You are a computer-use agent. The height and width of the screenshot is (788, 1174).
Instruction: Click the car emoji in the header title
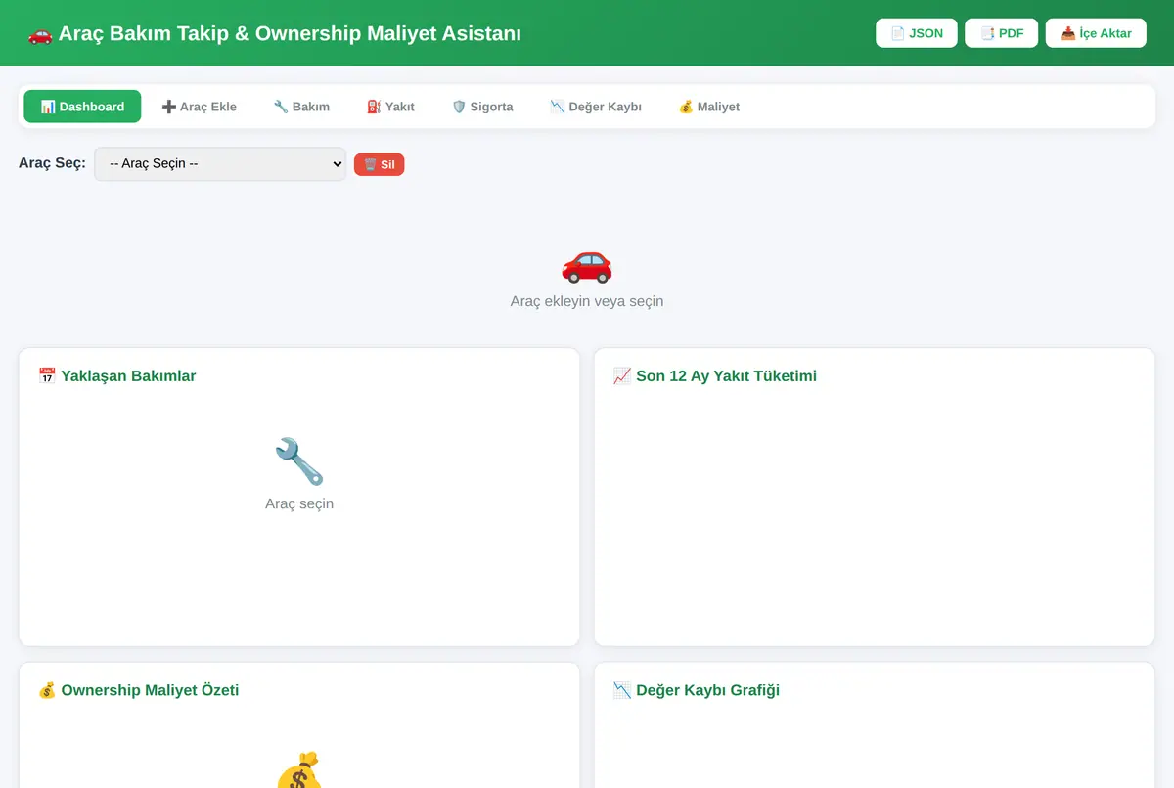tap(40, 34)
